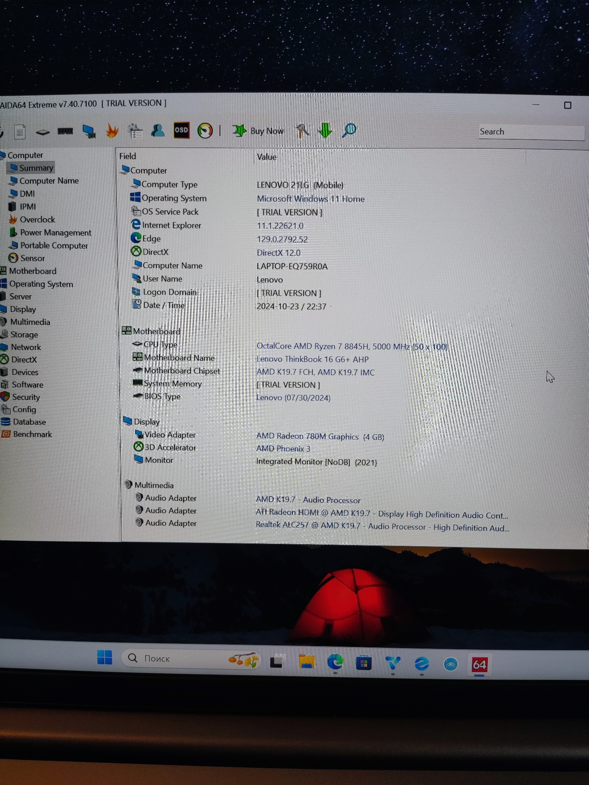Click the taskbar Поиск search box
The image size is (589, 785).
point(191,659)
